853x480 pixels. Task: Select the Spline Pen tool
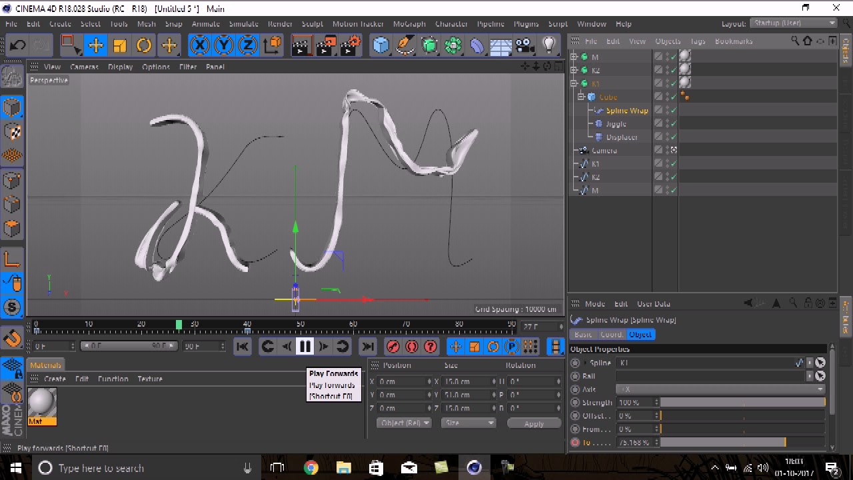pyautogui.click(x=405, y=45)
